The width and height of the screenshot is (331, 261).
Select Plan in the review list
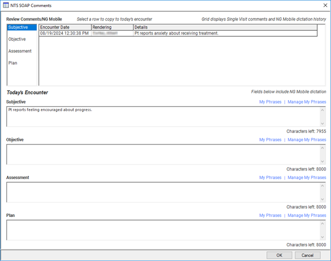[13, 63]
